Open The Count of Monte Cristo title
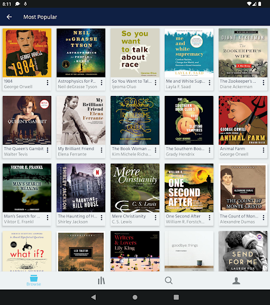The width and height of the screenshot is (270, 305). point(239,216)
